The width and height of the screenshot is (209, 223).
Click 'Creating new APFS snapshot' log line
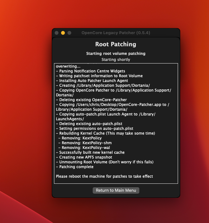84,157
